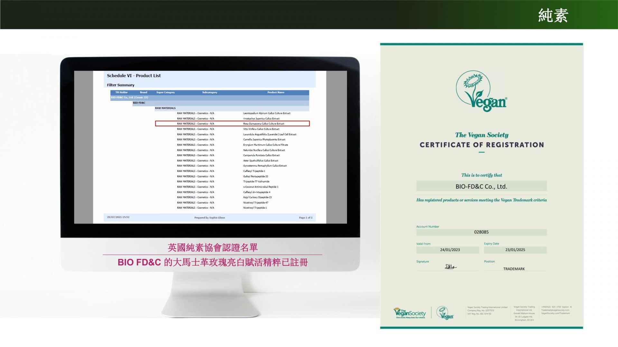Click the Brand column header

coord(143,93)
